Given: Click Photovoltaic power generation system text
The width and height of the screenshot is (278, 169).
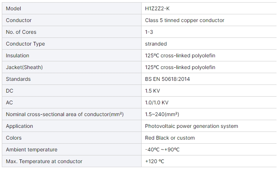Looking at the screenshot, I should (x=191, y=126).
